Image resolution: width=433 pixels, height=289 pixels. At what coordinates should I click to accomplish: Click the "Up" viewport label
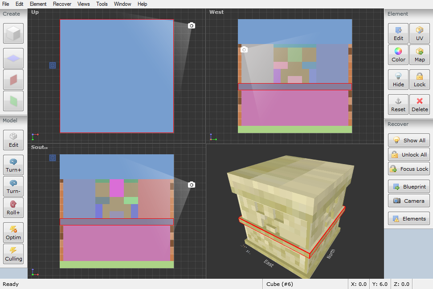pos(35,12)
